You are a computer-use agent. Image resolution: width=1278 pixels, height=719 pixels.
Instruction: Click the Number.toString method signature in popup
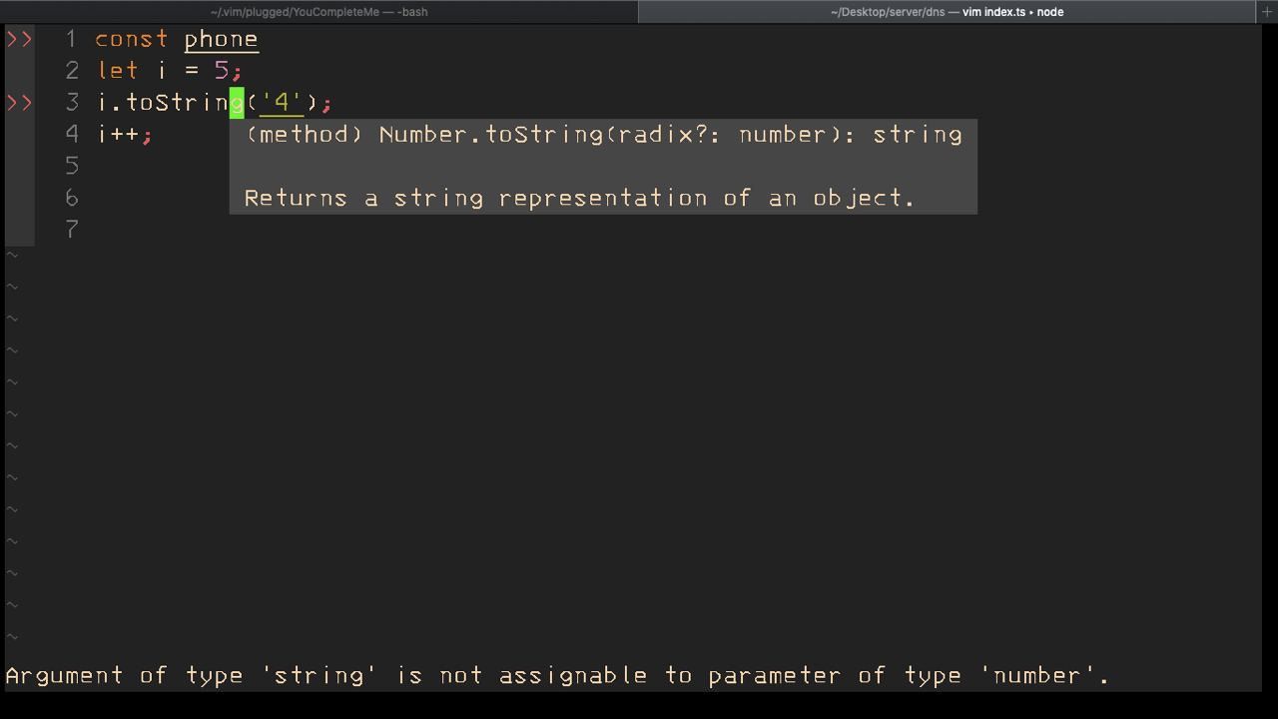[x=603, y=135]
